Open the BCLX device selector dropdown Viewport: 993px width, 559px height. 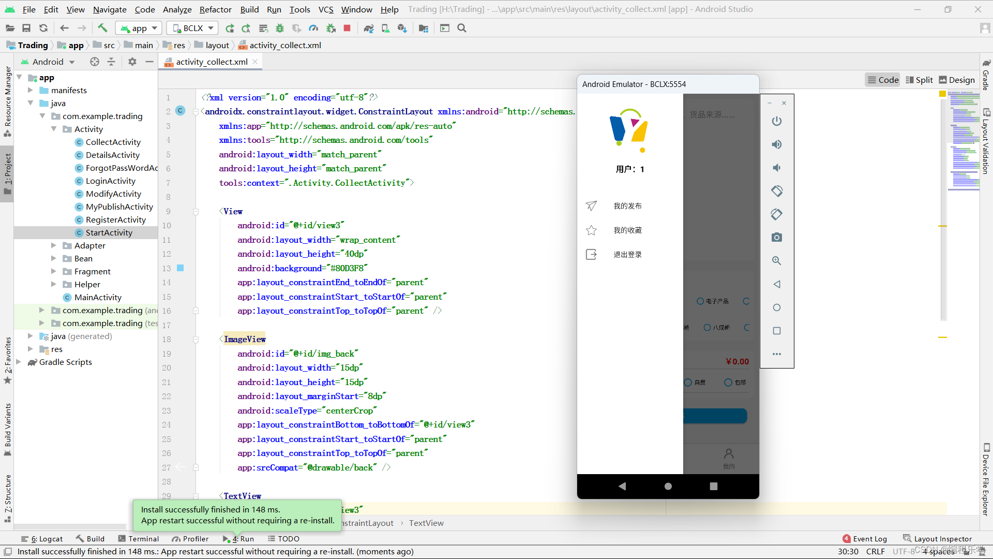click(x=193, y=28)
